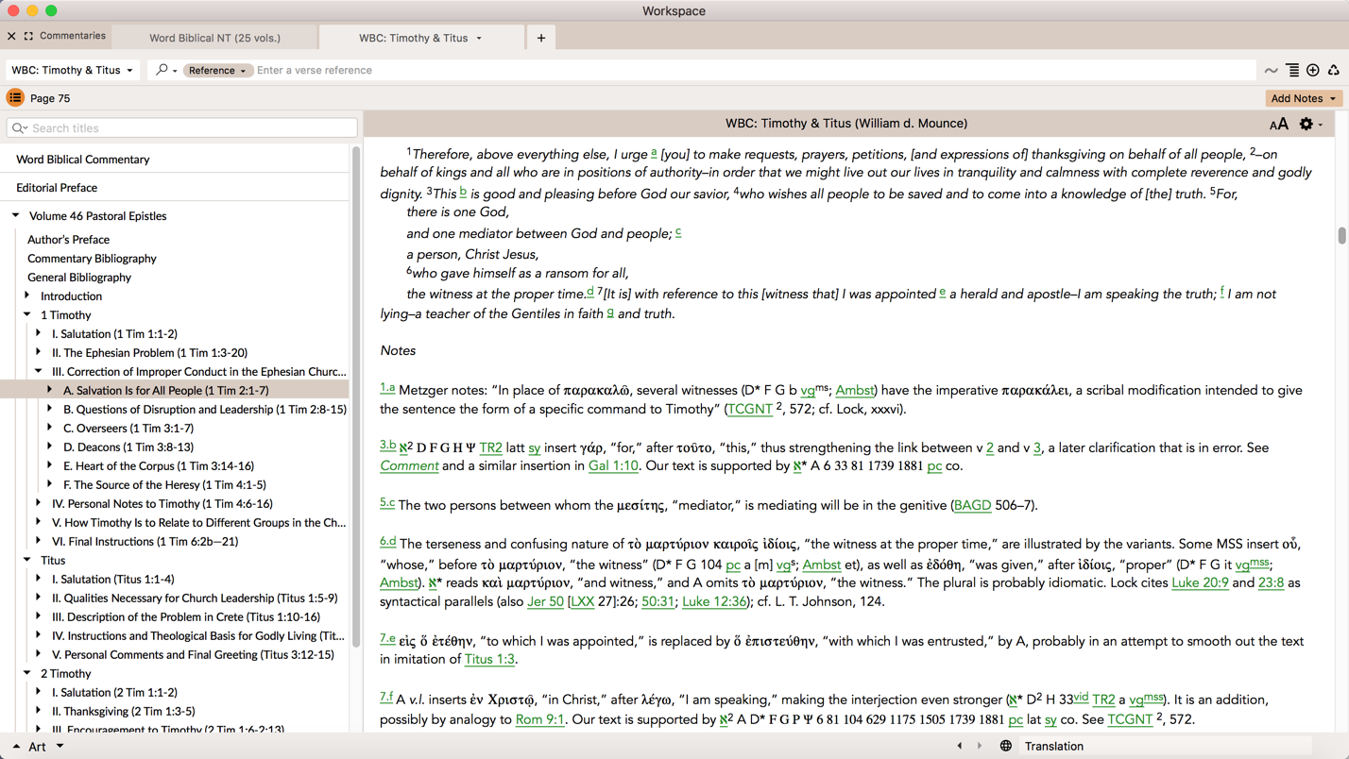1349x759 pixels.
Task: Click the globe icon beside Translation
Action: point(1006,746)
